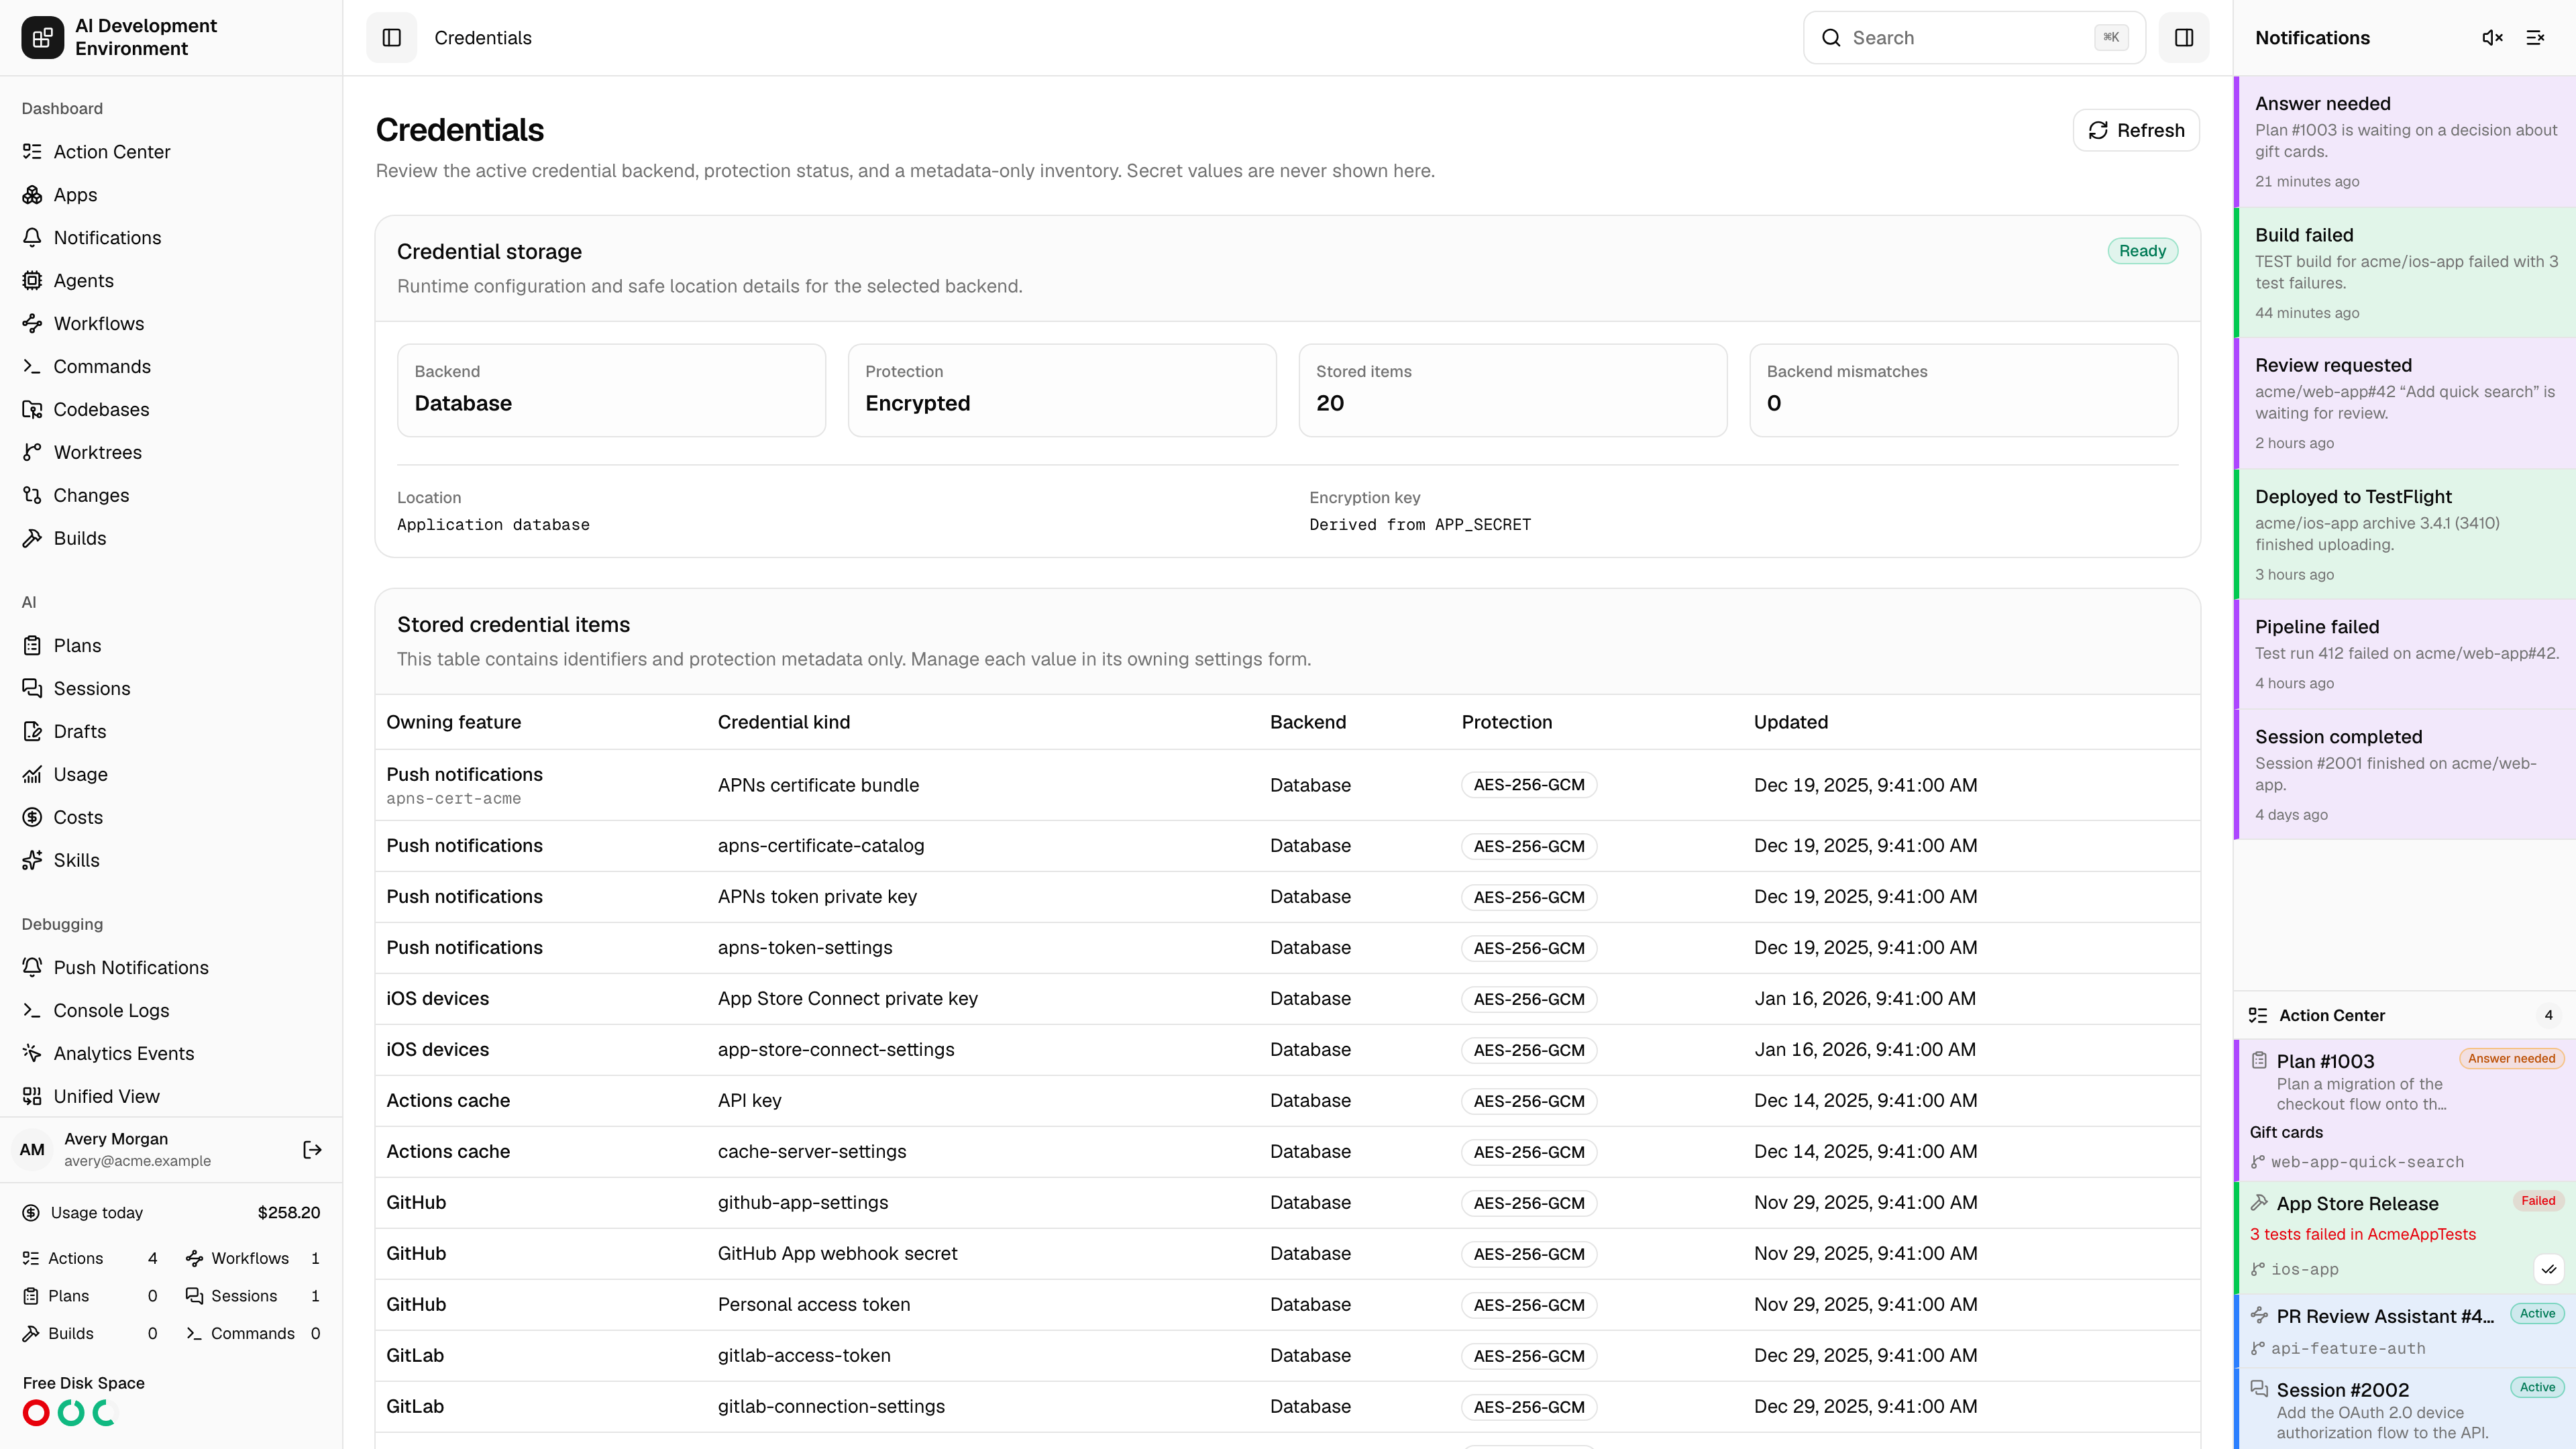
Task: Click the Actions count in the footer
Action: (152, 1259)
